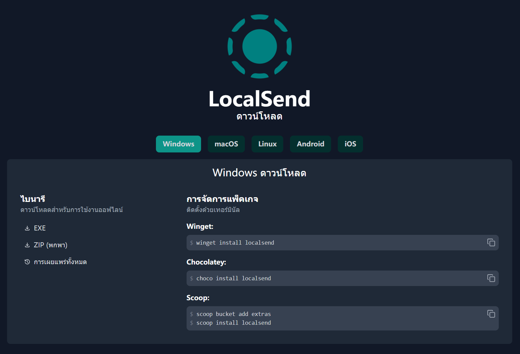Image resolution: width=520 pixels, height=354 pixels.
Task: Click the scoop install localsend line
Action: pos(233,323)
